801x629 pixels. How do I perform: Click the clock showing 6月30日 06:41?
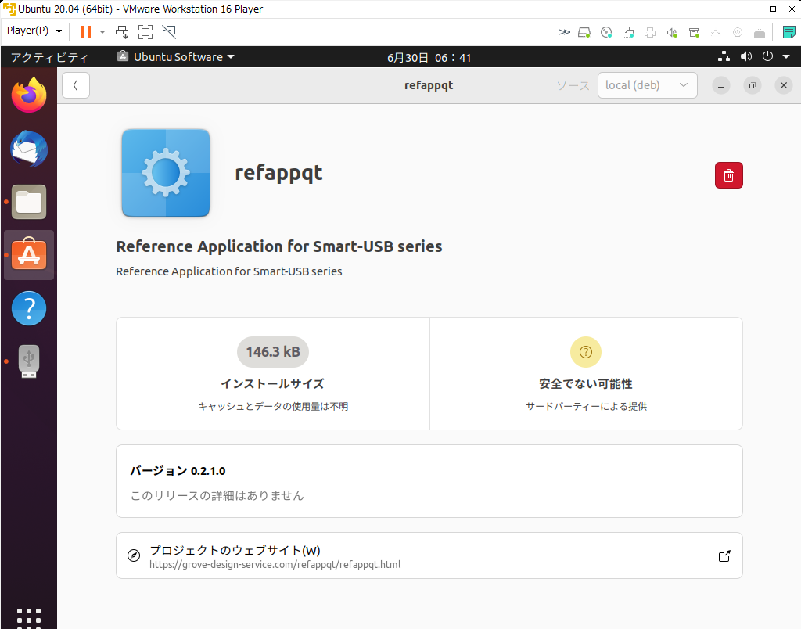point(429,58)
